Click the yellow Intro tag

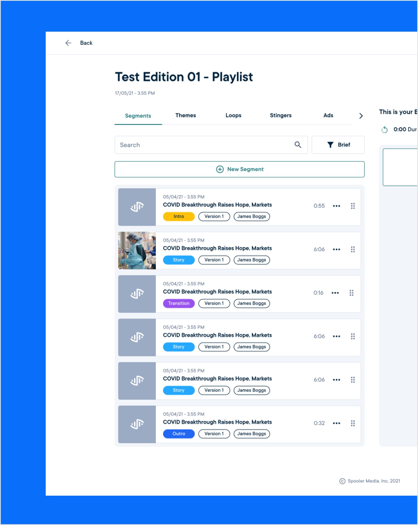(x=179, y=216)
